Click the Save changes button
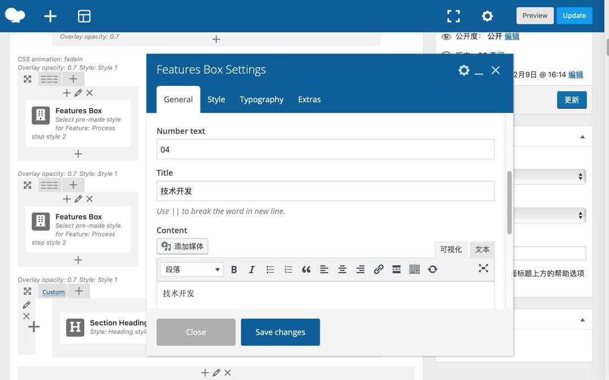 point(280,332)
